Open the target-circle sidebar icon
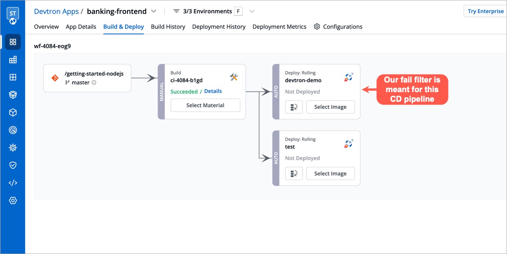The height and width of the screenshot is (254, 507). pyautogui.click(x=13, y=130)
